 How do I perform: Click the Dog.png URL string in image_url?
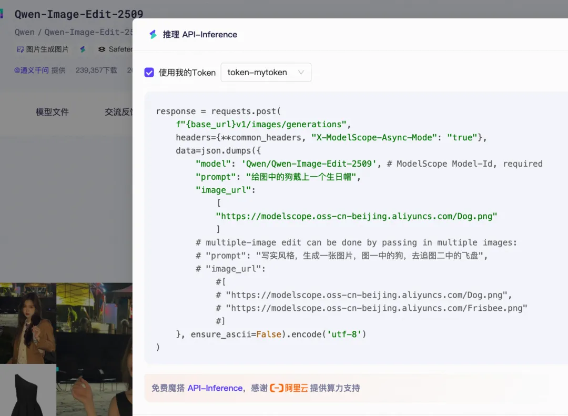click(357, 216)
